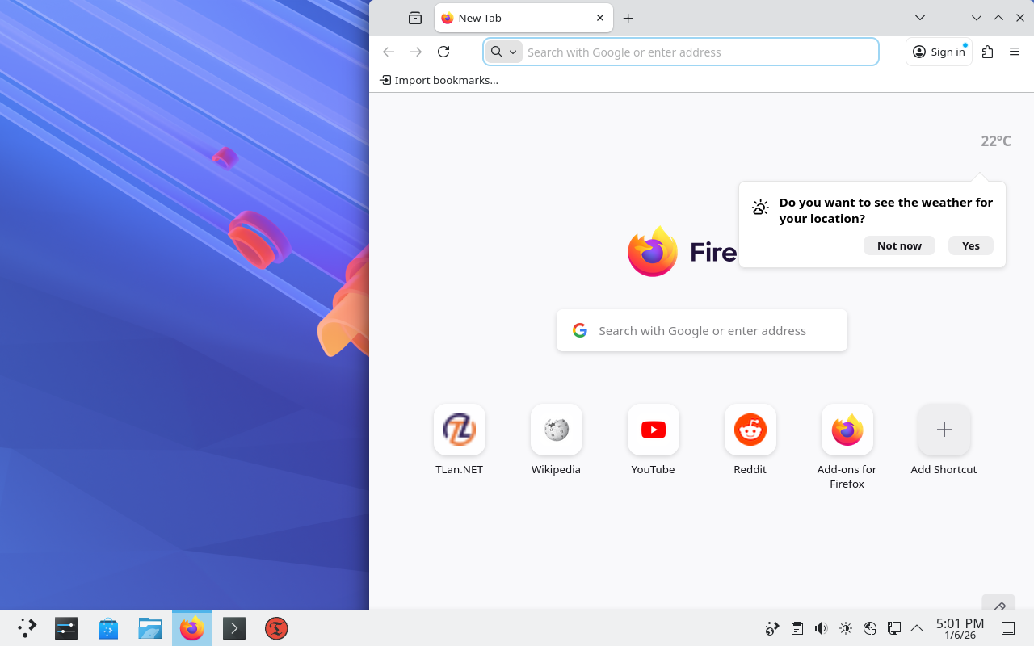Viewport: 1034px width, 646px height.
Task: Click Yes on the weather prompt
Action: click(970, 245)
